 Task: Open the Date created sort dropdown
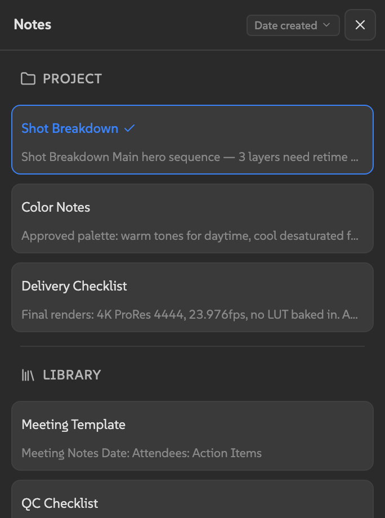point(293,25)
